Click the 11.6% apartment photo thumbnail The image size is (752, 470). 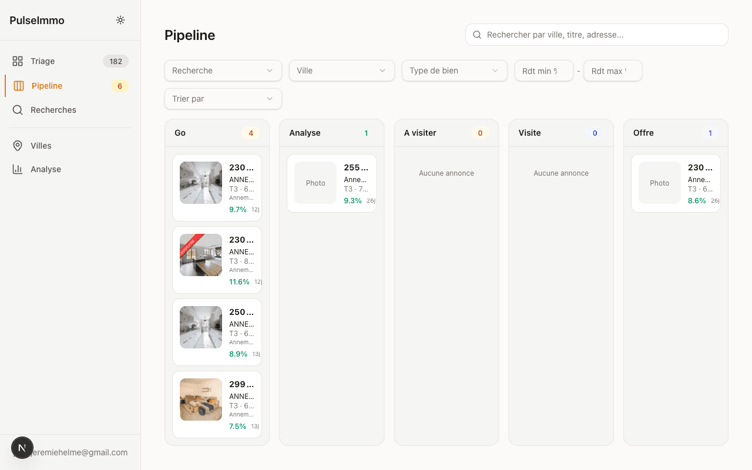(200, 255)
